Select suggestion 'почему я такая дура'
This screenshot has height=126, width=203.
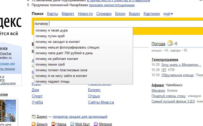[83, 30]
